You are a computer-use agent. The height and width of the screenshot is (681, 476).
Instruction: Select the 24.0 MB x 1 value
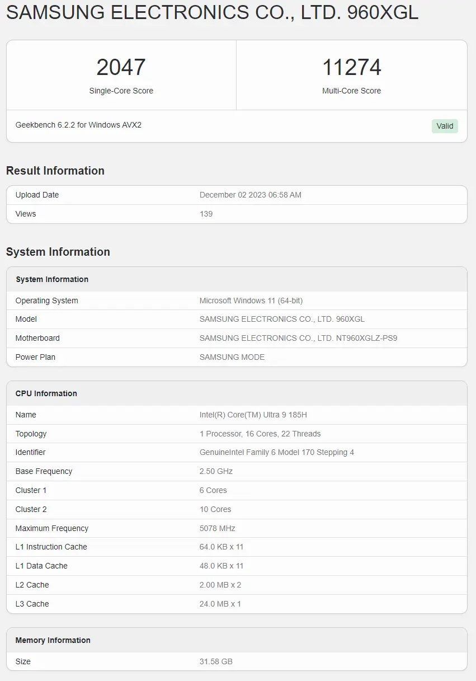[220, 604]
